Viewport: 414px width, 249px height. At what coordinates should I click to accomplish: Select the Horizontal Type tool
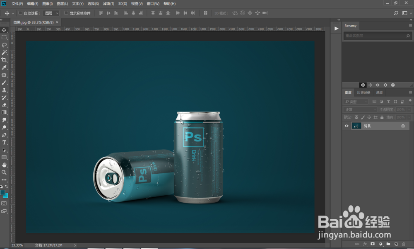(4, 142)
